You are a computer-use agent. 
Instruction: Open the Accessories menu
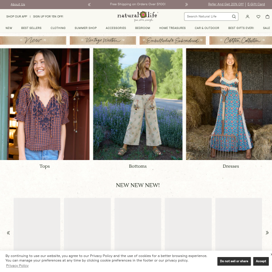pos(116,28)
